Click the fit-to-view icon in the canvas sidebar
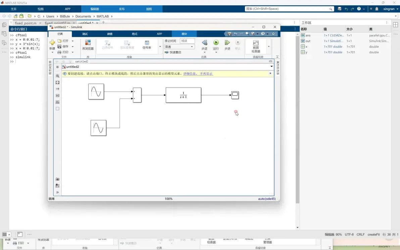The height and width of the screenshot is (250, 400). 58,83
